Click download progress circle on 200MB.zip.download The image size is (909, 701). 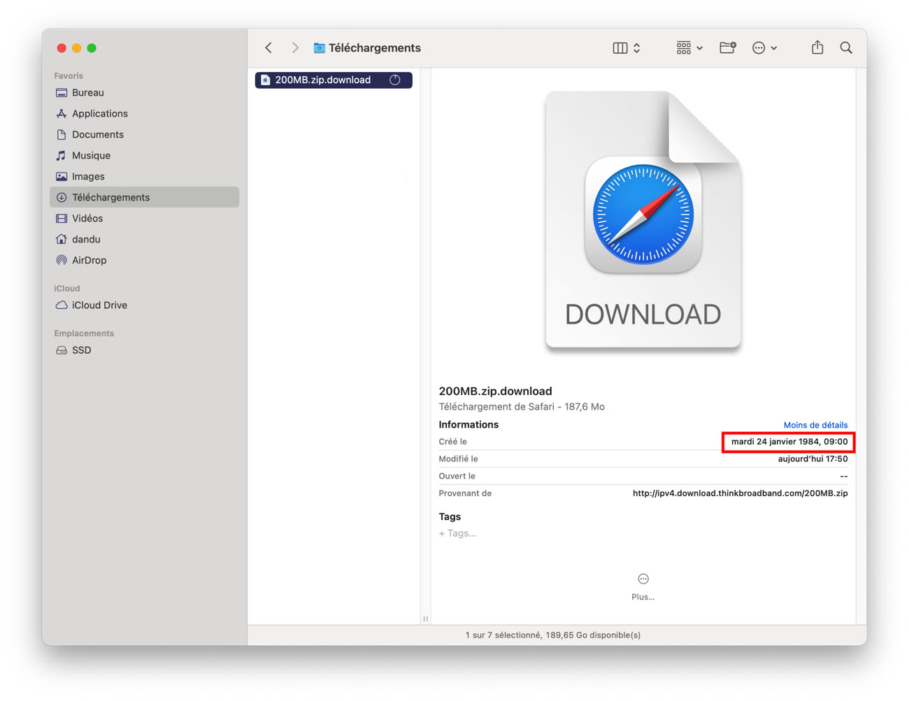395,80
